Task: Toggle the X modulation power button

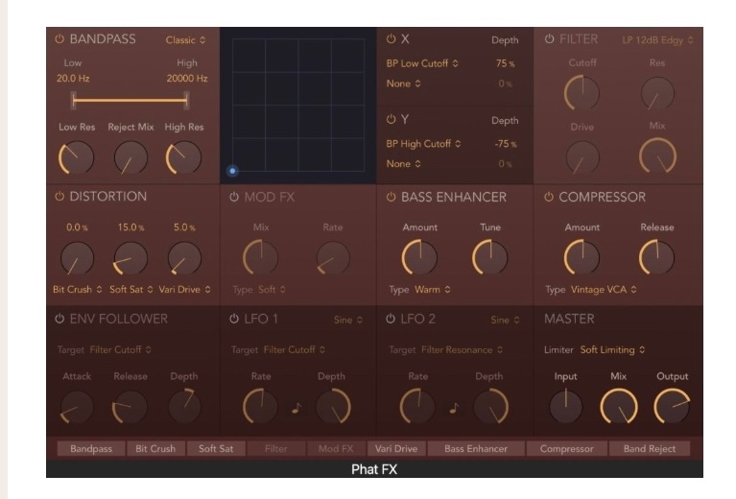Action: 391,39
